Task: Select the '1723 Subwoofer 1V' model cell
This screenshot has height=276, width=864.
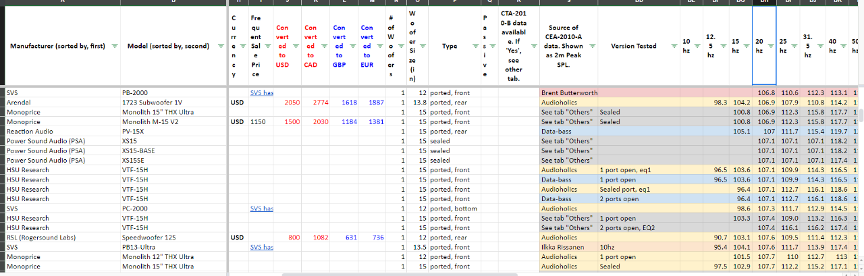Action: pyautogui.click(x=175, y=102)
